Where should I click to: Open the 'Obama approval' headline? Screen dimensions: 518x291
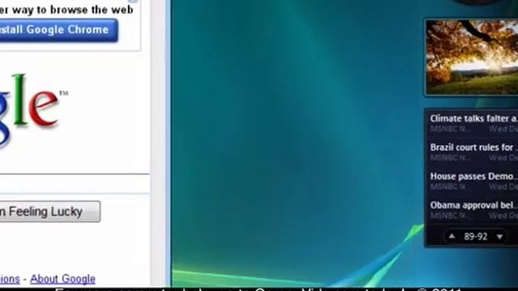click(473, 205)
